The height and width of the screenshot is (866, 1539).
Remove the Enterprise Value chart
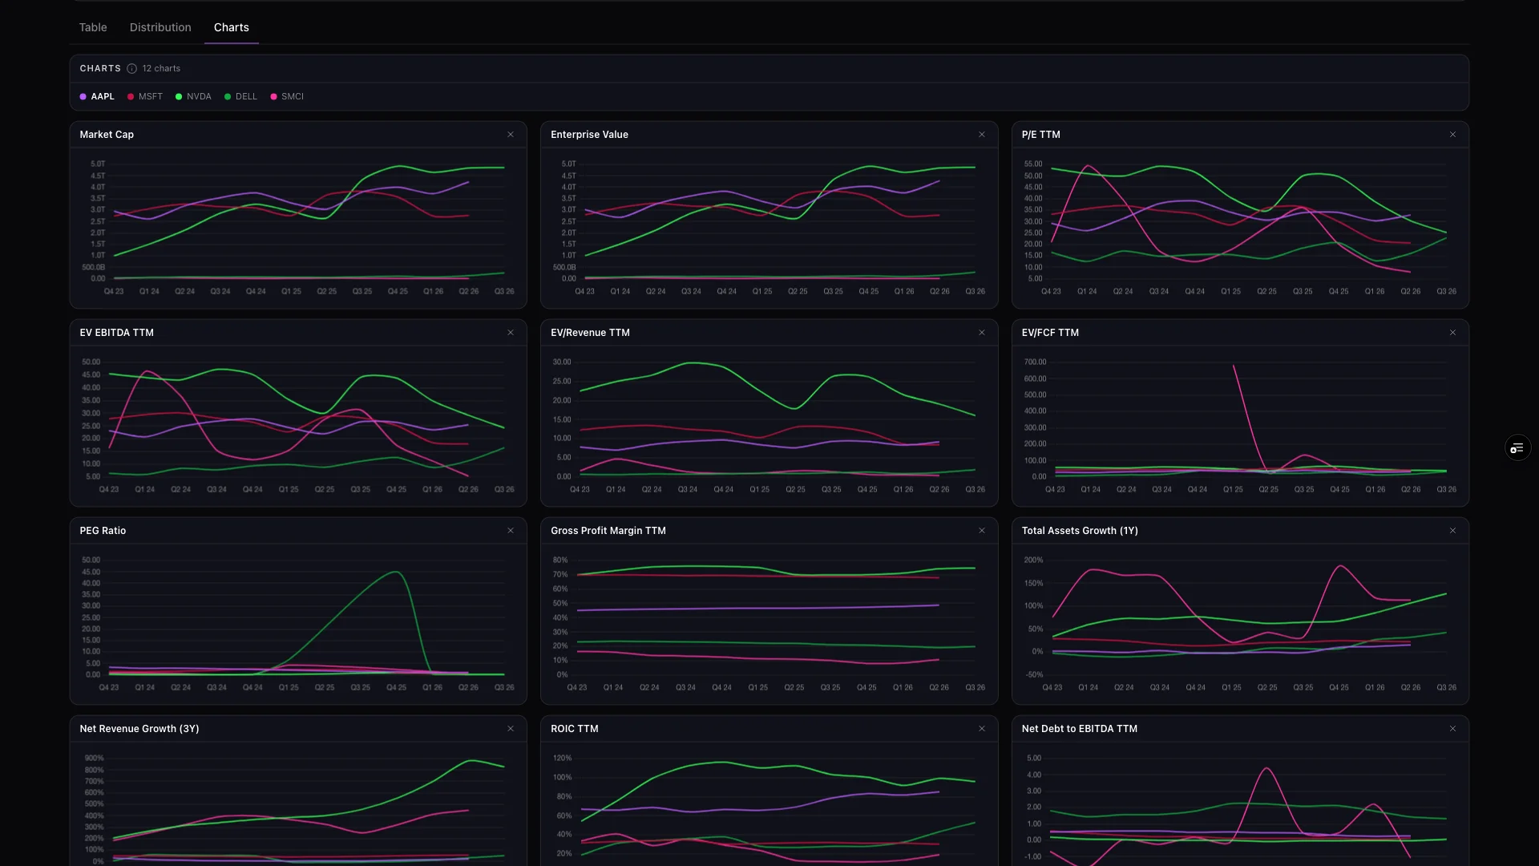982,135
